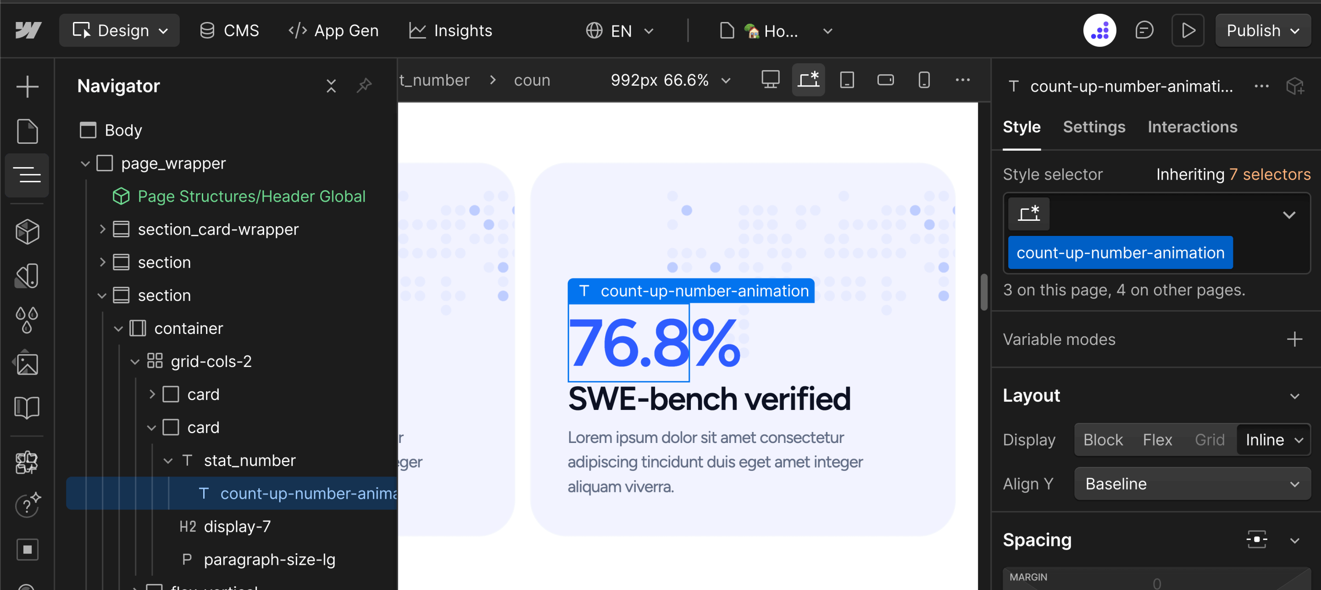Switch to Desktop breakpoint view
The height and width of the screenshot is (590, 1321).
pos(770,80)
